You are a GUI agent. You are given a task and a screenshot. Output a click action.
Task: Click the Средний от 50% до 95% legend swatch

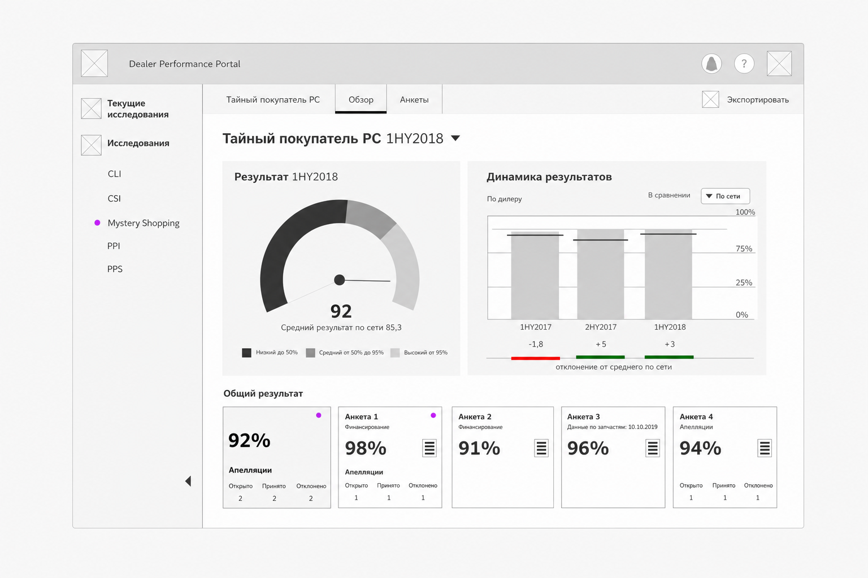click(x=310, y=353)
